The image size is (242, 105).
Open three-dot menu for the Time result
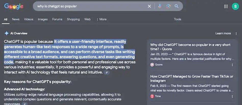click(x=232, y=96)
